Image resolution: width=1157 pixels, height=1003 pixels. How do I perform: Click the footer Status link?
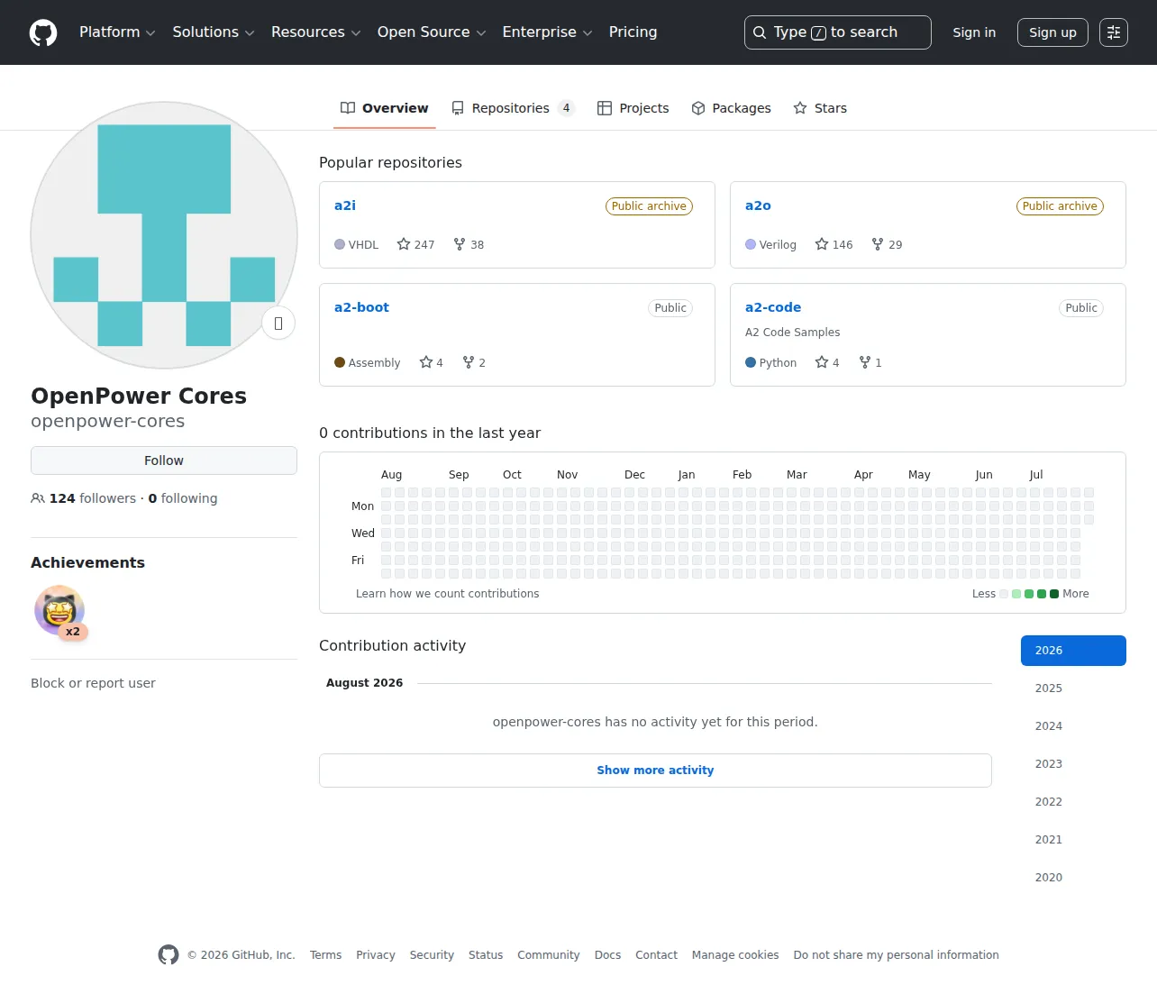click(x=486, y=955)
